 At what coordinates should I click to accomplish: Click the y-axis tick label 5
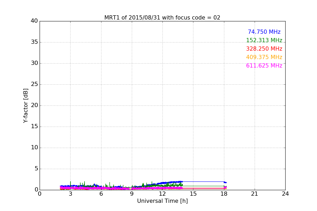tap(36, 169)
